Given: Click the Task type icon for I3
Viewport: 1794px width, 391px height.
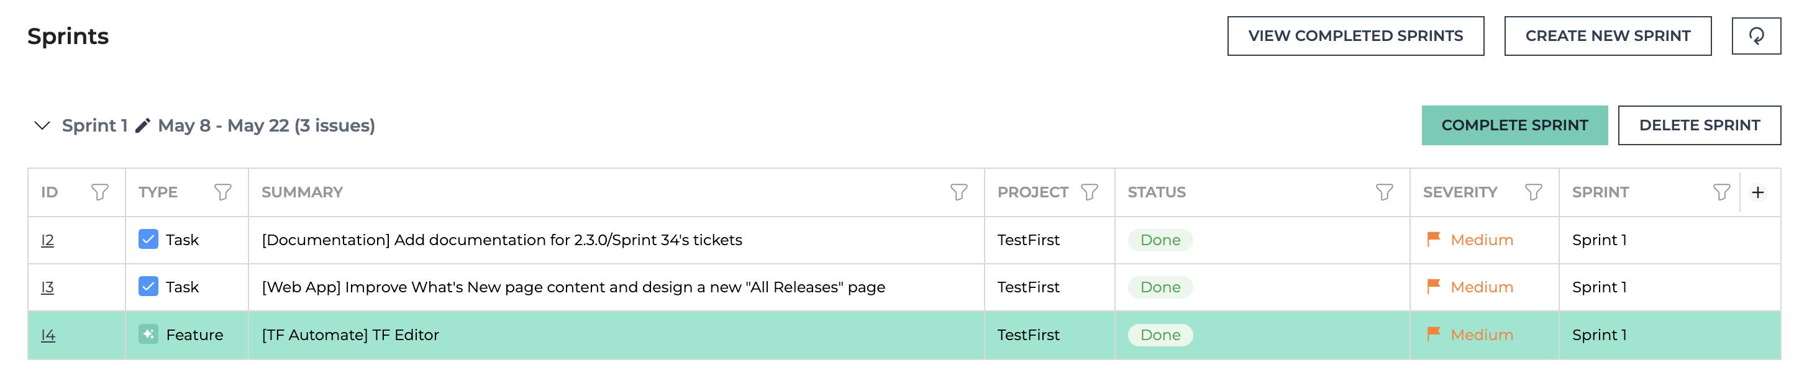Looking at the screenshot, I should pos(148,287).
